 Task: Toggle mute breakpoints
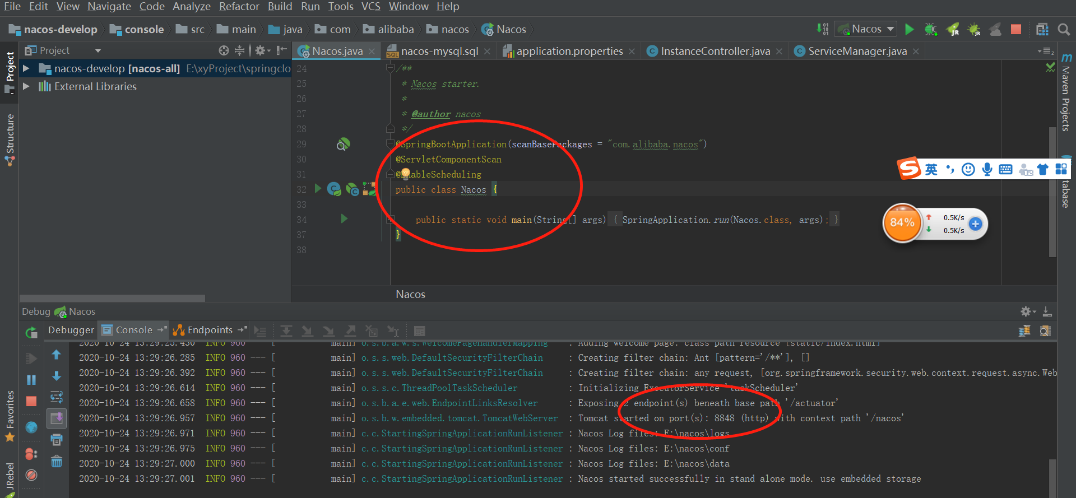click(x=31, y=475)
